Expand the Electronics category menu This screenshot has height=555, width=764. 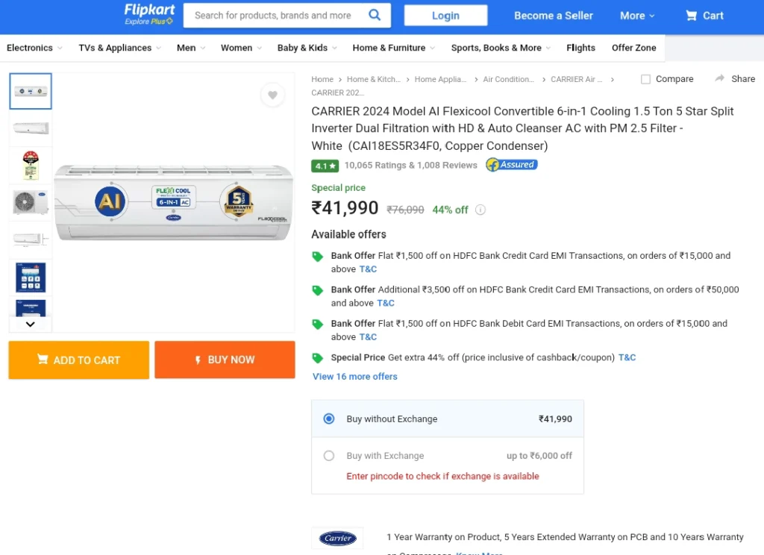tap(34, 48)
